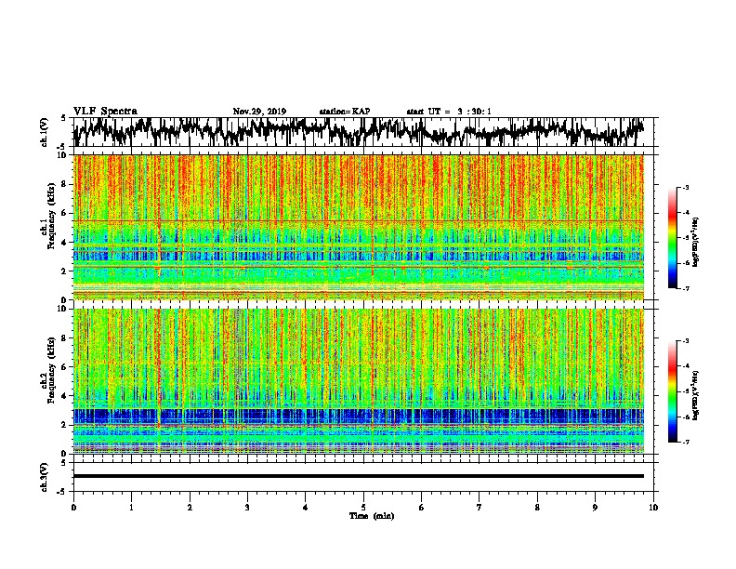
Task: Click the "10" kHz tick atop ch.2 frequency axis
Action: click(62, 310)
